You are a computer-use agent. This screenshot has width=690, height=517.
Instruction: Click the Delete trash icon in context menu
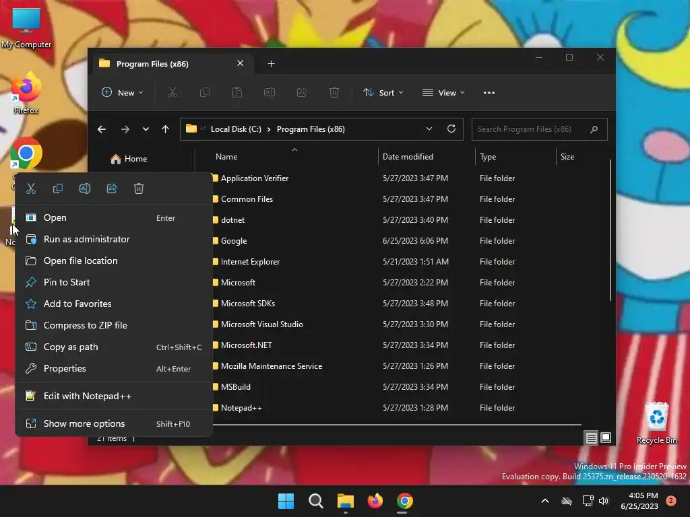point(139,188)
